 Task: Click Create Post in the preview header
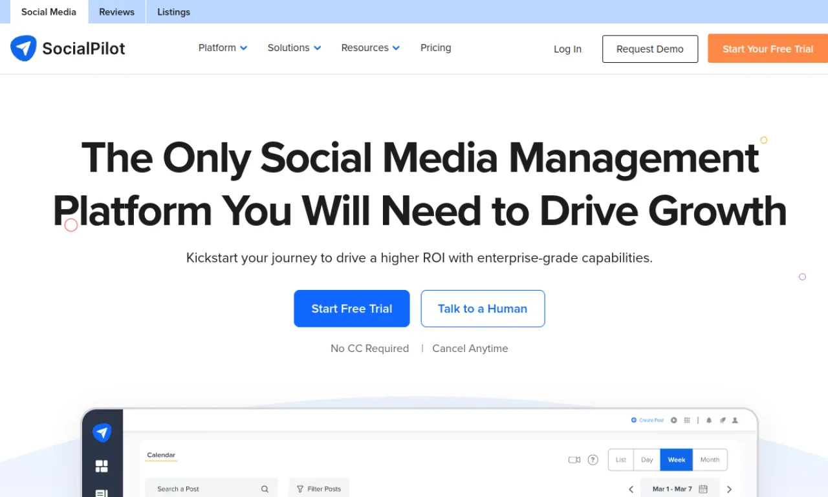pyautogui.click(x=648, y=420)
